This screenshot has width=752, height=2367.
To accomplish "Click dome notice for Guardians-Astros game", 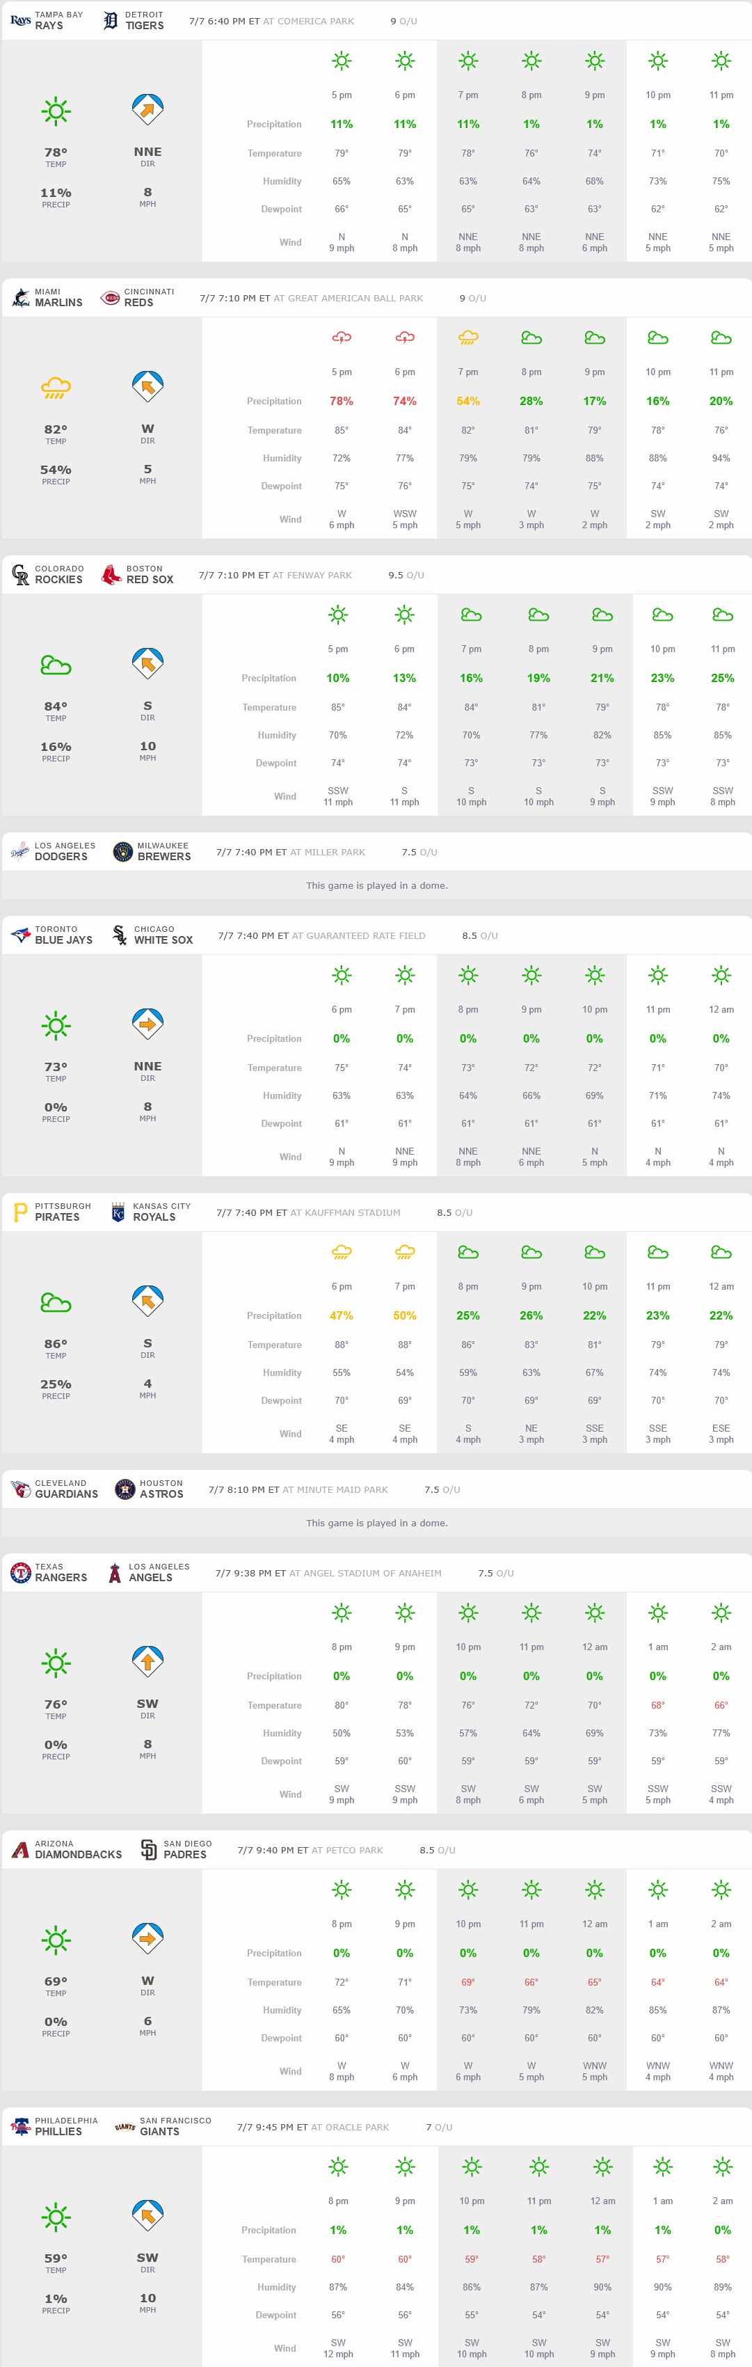I will (376, 1523).
